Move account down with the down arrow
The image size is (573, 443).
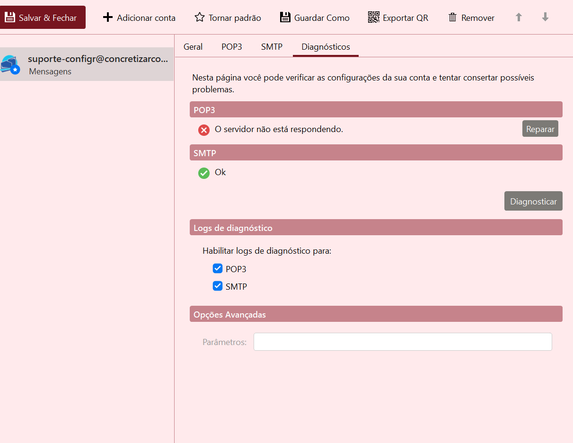point(545,18)
